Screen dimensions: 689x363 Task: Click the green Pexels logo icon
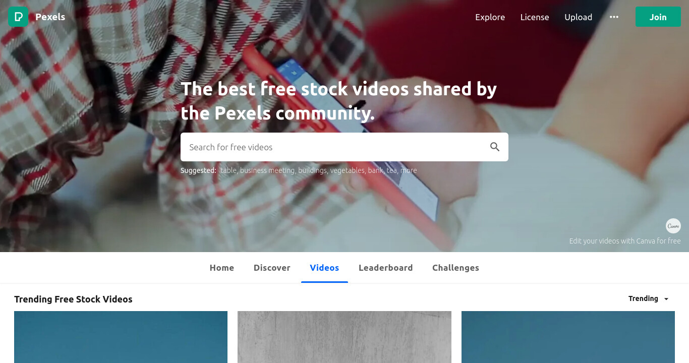coord(18,17)
